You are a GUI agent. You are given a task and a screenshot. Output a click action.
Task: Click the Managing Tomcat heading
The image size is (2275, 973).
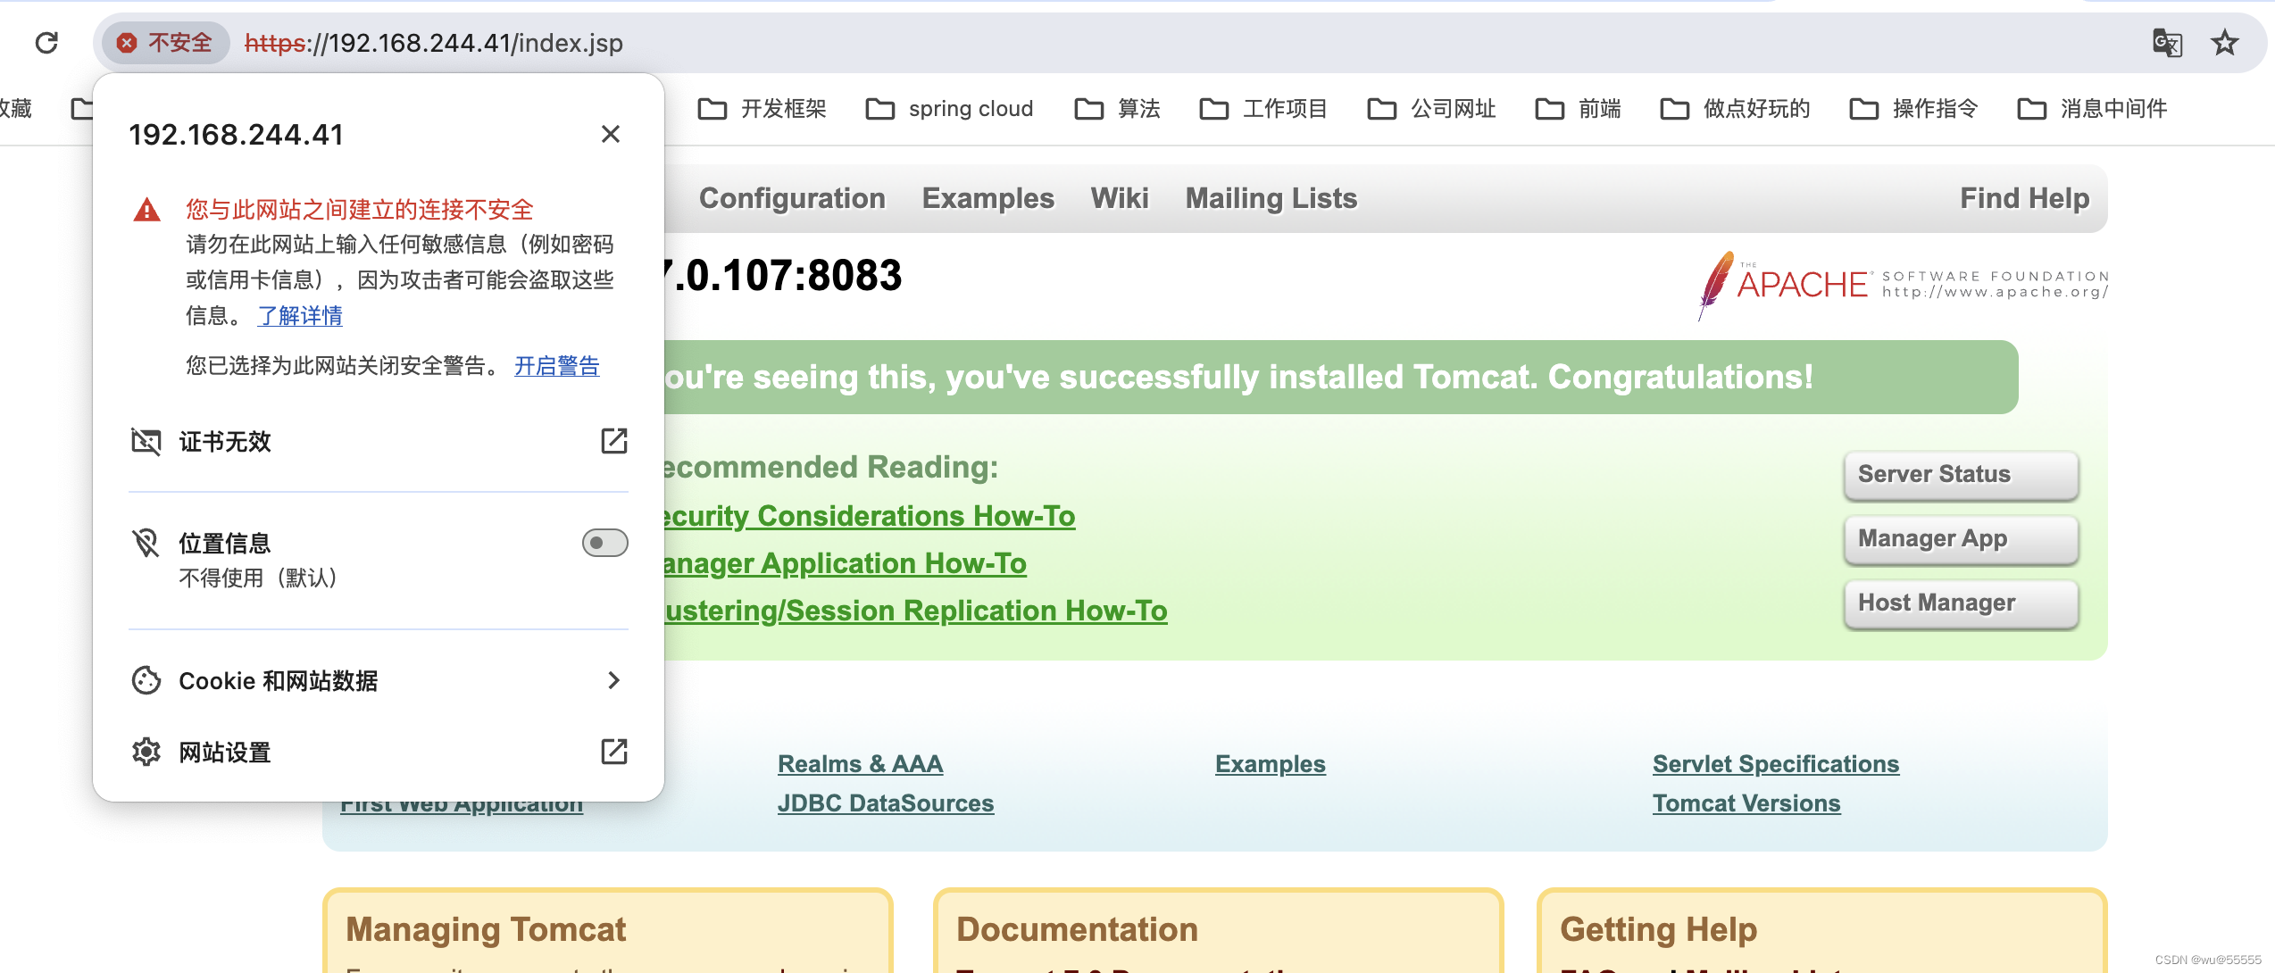coord(486,929)
